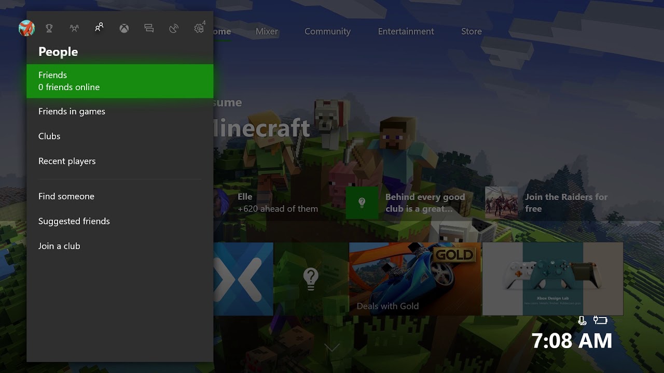The width and height of the screenshot is (664, 373).
Task: Select the People tab icon
Action: (x=99, y=28)
